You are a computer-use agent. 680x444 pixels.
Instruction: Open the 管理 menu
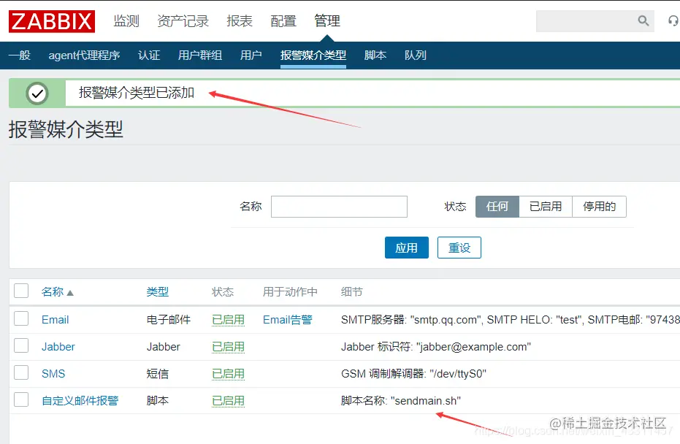click(x=327, y=20)
